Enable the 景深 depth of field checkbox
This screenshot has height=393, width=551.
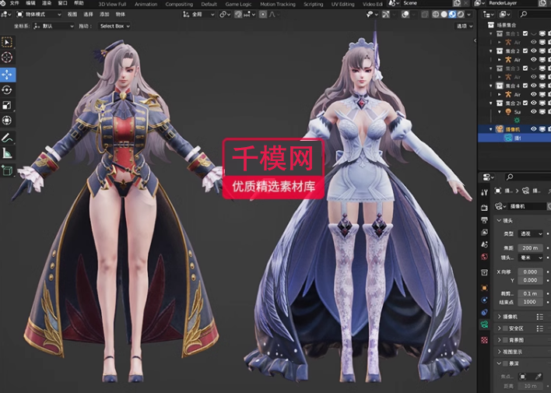[x=505, y=363]
